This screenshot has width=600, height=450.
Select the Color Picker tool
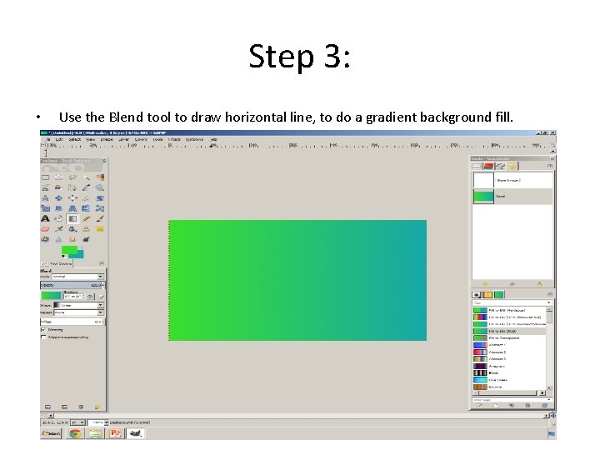click(x=87, y=187)
